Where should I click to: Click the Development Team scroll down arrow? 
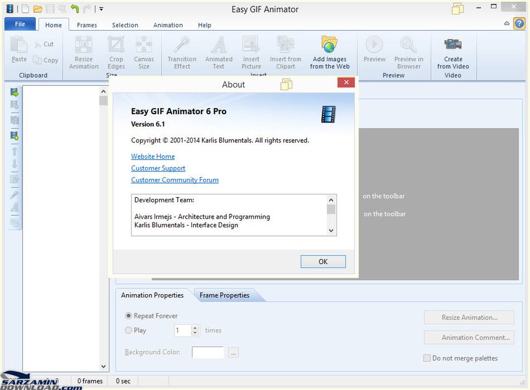click(x=331, y=230)
